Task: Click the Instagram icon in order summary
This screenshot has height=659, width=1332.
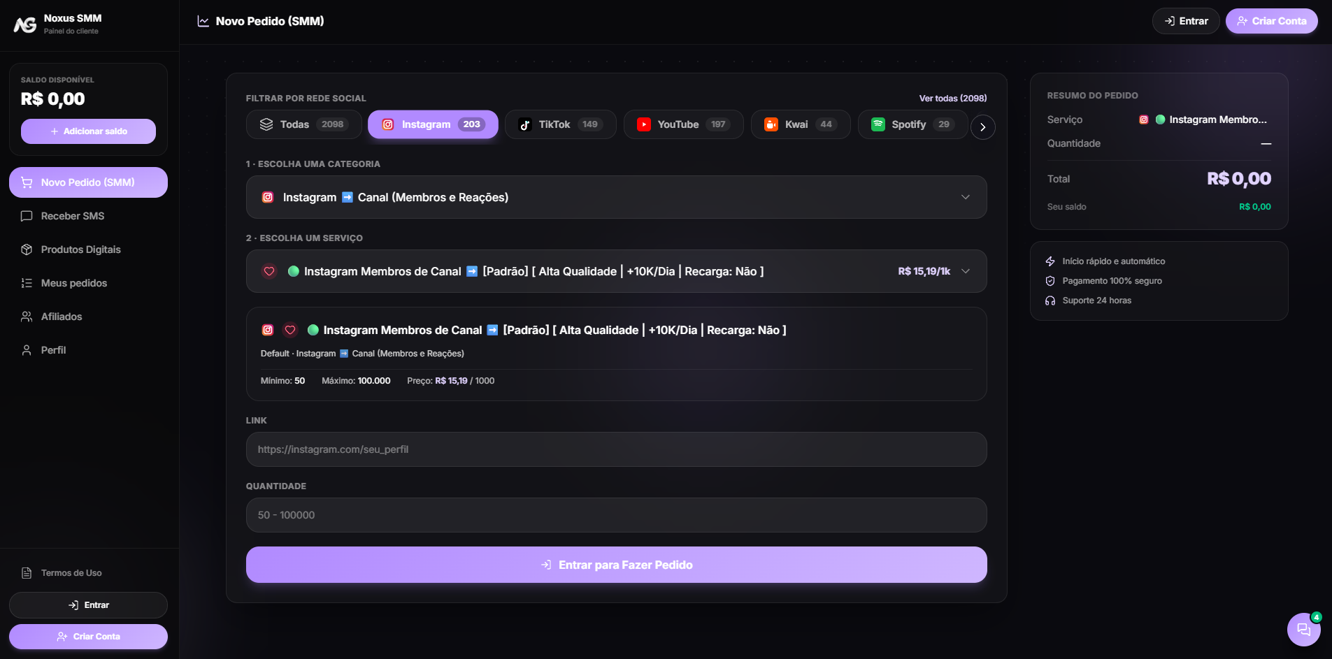Action: (1144, 120)
